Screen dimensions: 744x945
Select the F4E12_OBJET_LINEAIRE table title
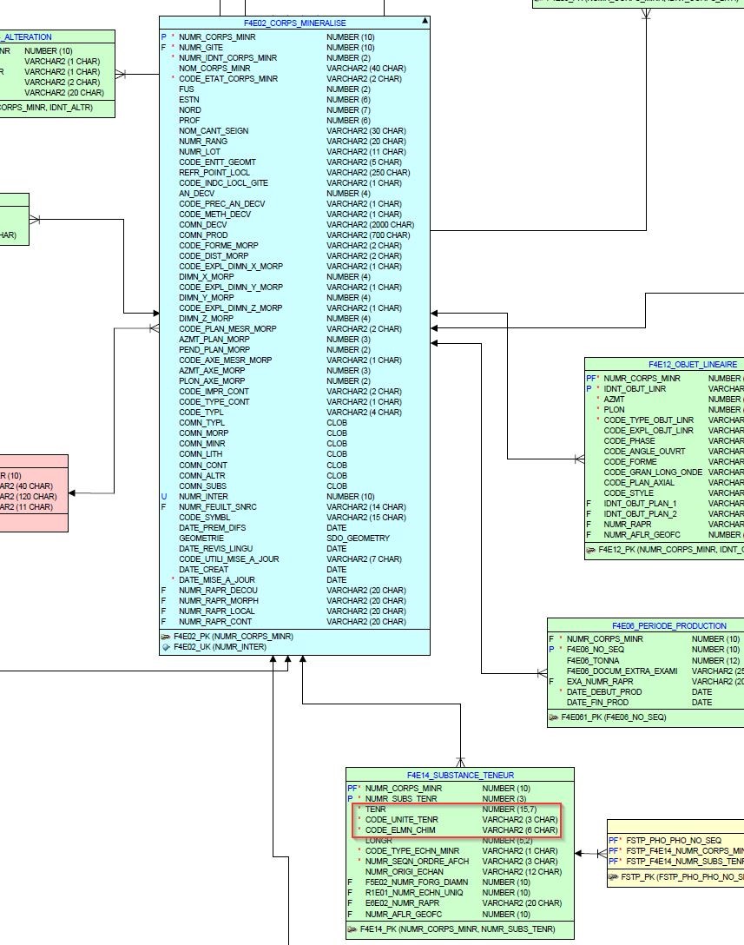tap(693, 364)
